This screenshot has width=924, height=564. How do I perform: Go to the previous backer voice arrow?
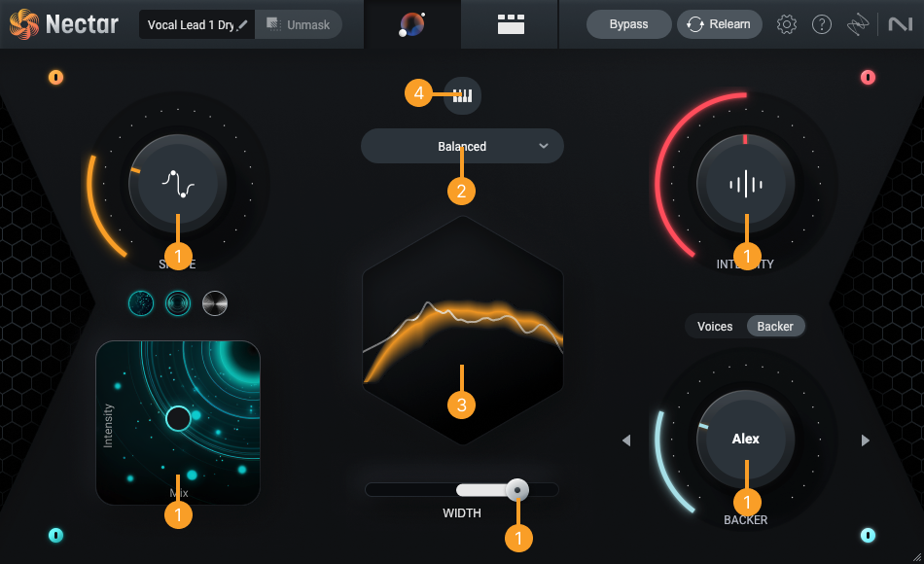[x=626, y=441]
